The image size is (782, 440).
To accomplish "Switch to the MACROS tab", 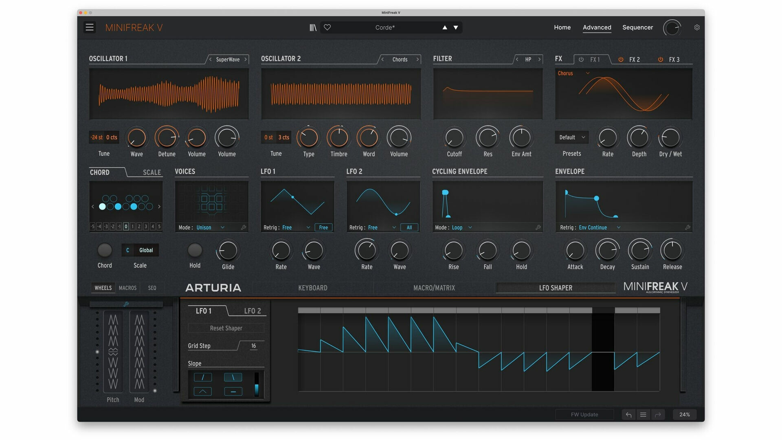I will click(x=127, y=288).
